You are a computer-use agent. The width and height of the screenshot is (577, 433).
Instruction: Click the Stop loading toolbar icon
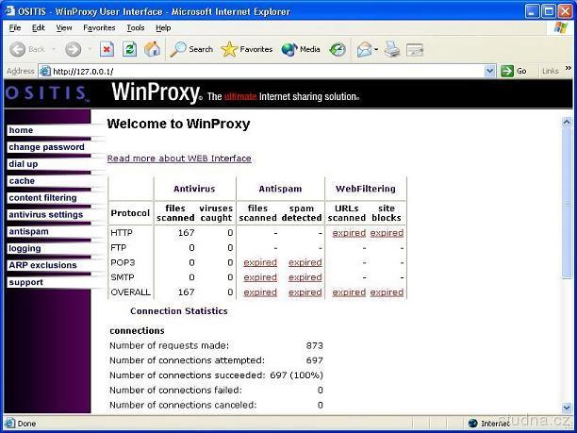[x=107, y=49]
